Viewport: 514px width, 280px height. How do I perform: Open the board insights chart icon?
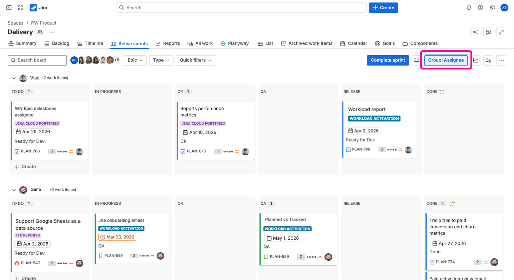[476, 60]
